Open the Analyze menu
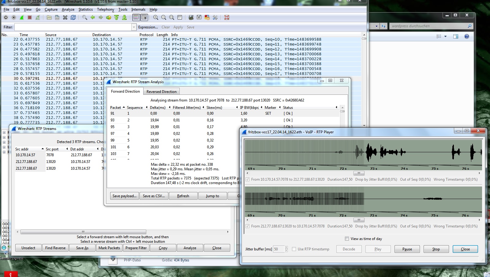Viewport: 490px width, 277px height. tap(68, 9)
